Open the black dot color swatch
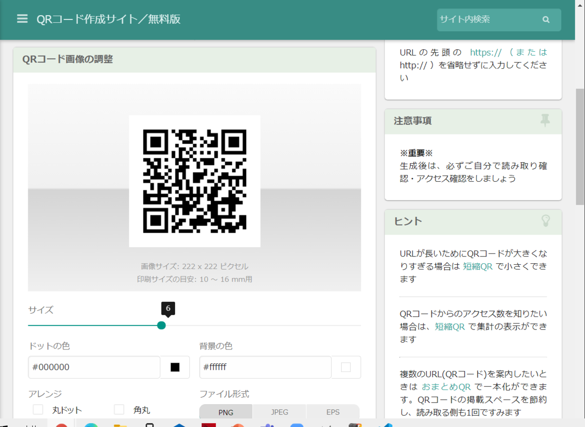 click(175, 367)
